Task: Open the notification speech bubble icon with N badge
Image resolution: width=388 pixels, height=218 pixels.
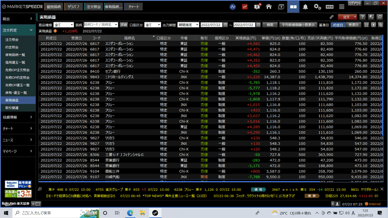Action: coord(257,7)
